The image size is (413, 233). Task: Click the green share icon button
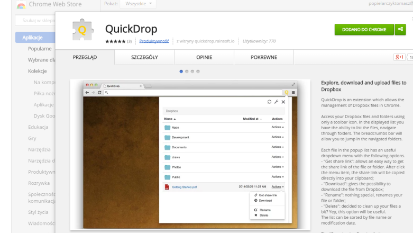[400, 30]
